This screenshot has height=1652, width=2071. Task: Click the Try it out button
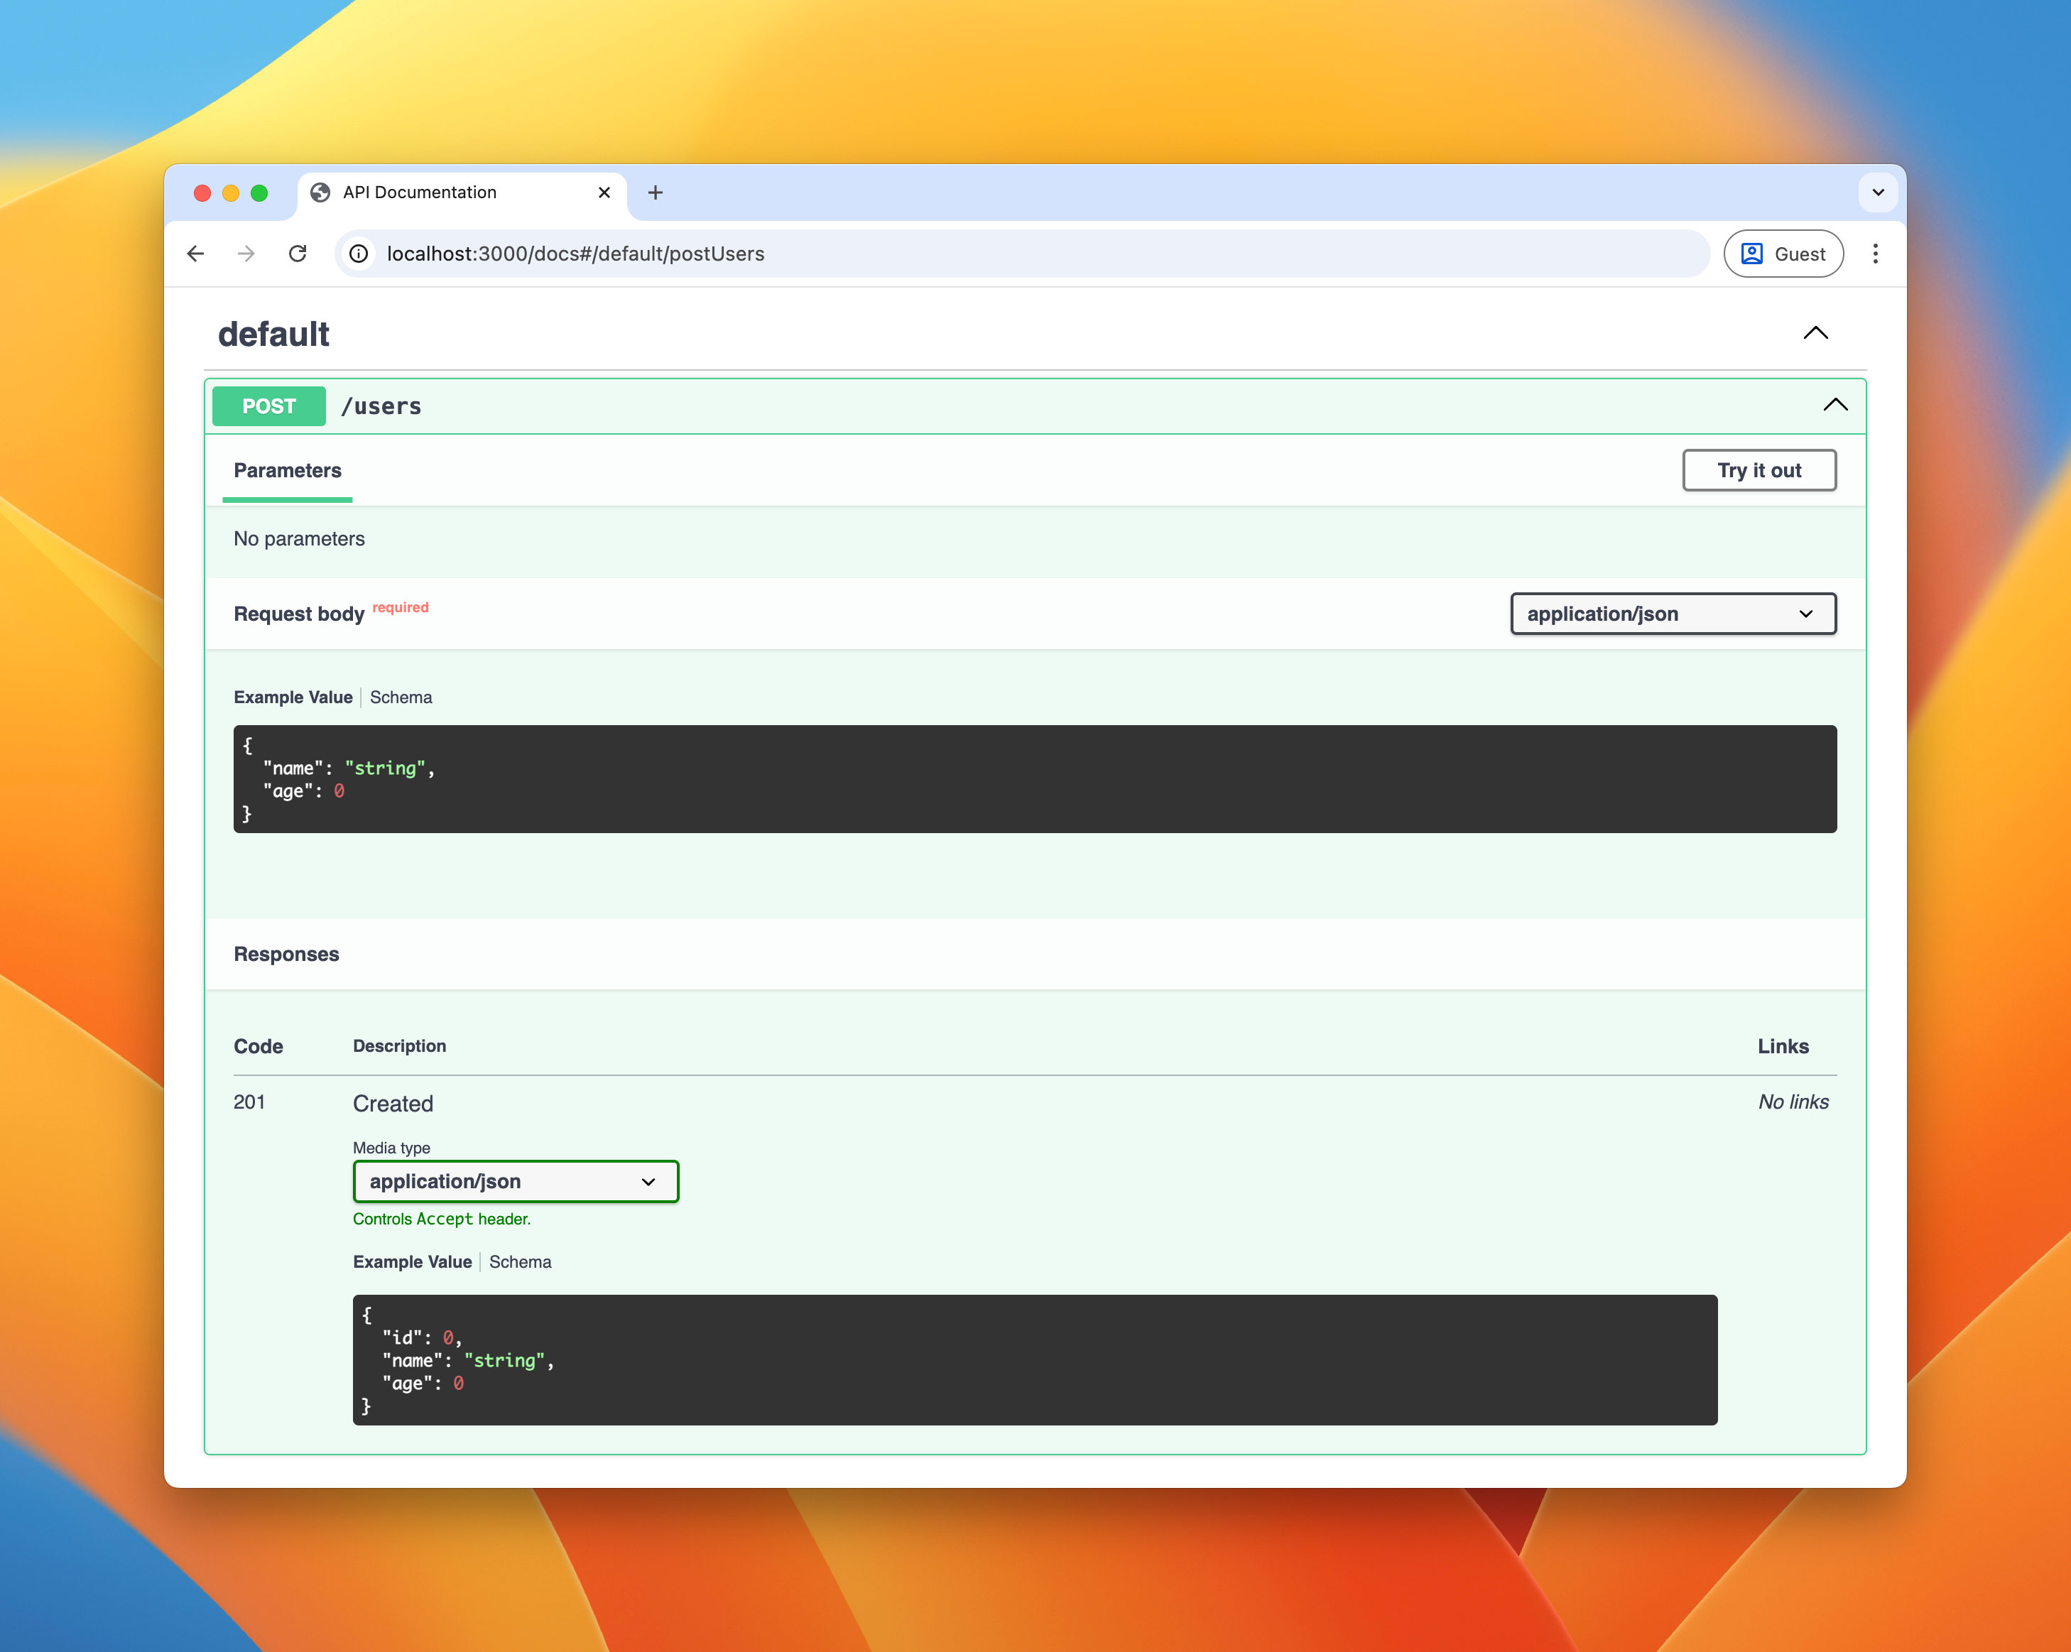[1759, 469]
